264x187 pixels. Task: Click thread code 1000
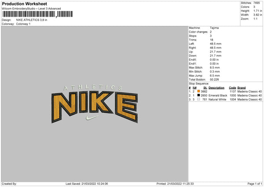[233, 96]
